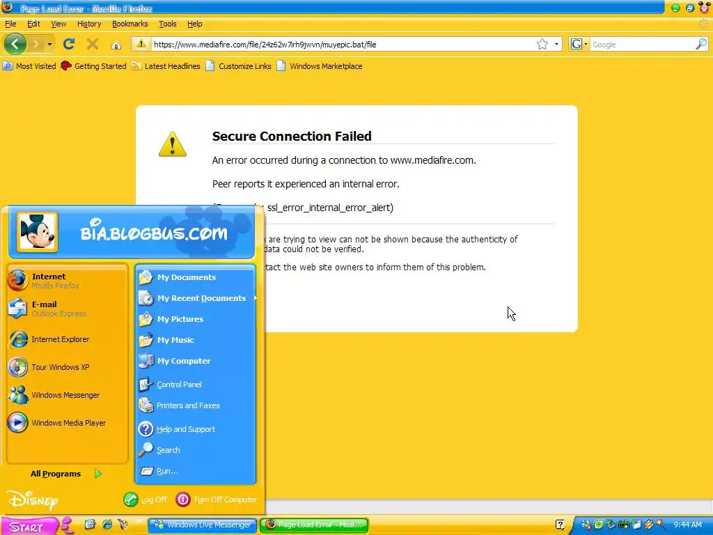713x535 pixels.
Task: Click the yellow warning site identity icon
Action: pyautogui.click(x=141, y=44)
